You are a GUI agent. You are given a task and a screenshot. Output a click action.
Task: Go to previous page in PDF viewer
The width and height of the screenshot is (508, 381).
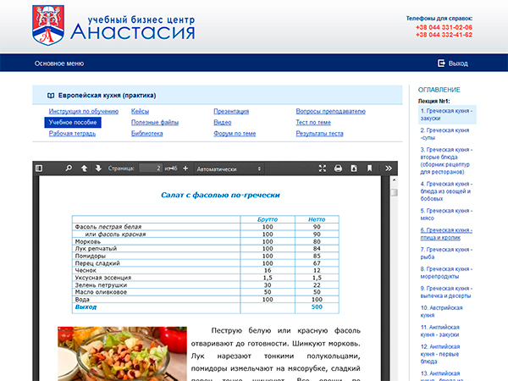click(x=84, y=168)
